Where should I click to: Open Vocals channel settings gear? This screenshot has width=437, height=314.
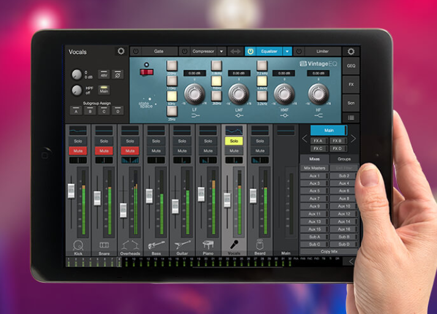[121, 52]
